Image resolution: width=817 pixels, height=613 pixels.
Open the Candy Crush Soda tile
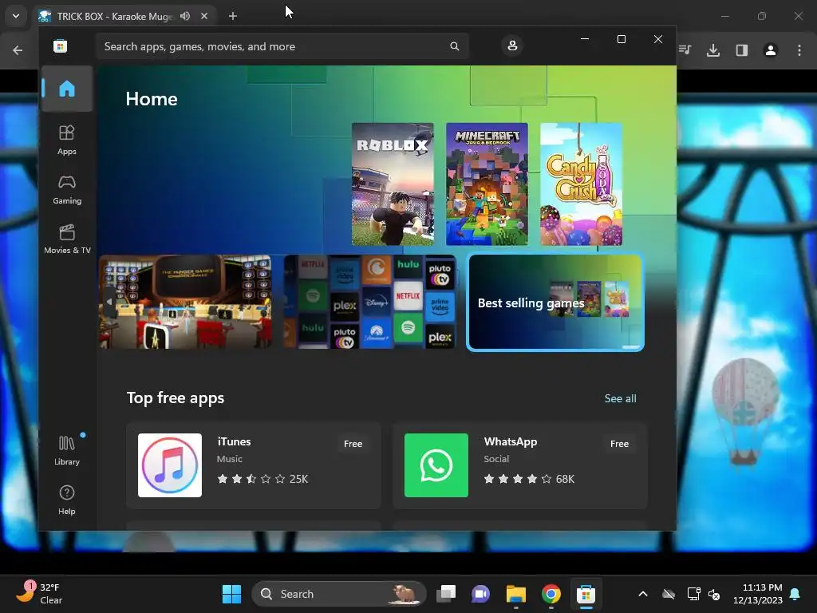[x=582, y=184]
